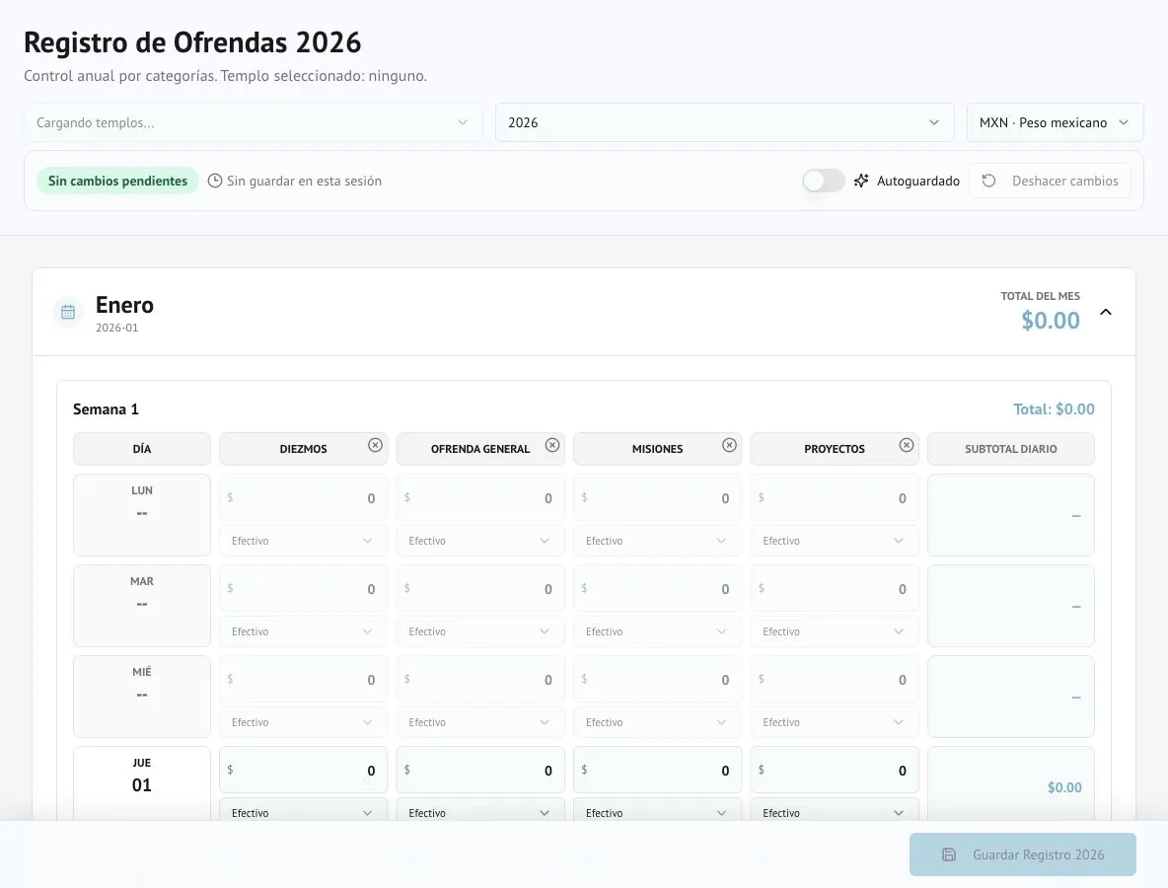Click Guardar Registro 2026 button
The width and height of the screenshot is (1168, 888).
[x=1023, y=854]
